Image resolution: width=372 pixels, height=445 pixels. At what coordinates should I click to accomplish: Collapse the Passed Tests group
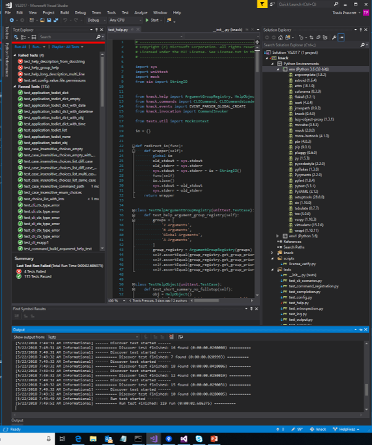tap(15, 87)
